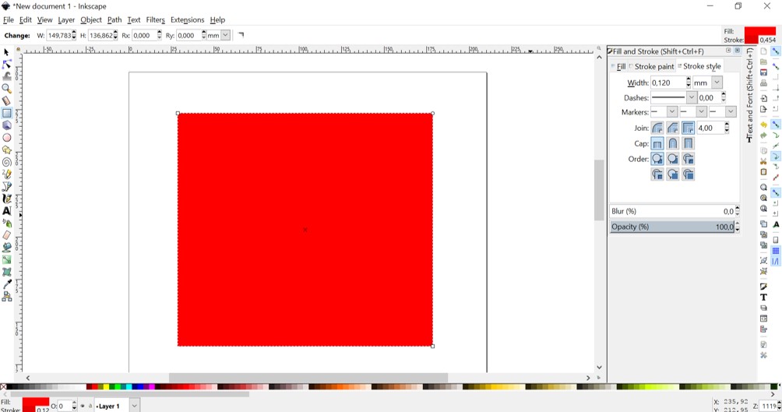The height and width of the screenshot is (412, 782).
Task: Choose the butt cap style
Action: pyautogui.click(x=657, y=143)
